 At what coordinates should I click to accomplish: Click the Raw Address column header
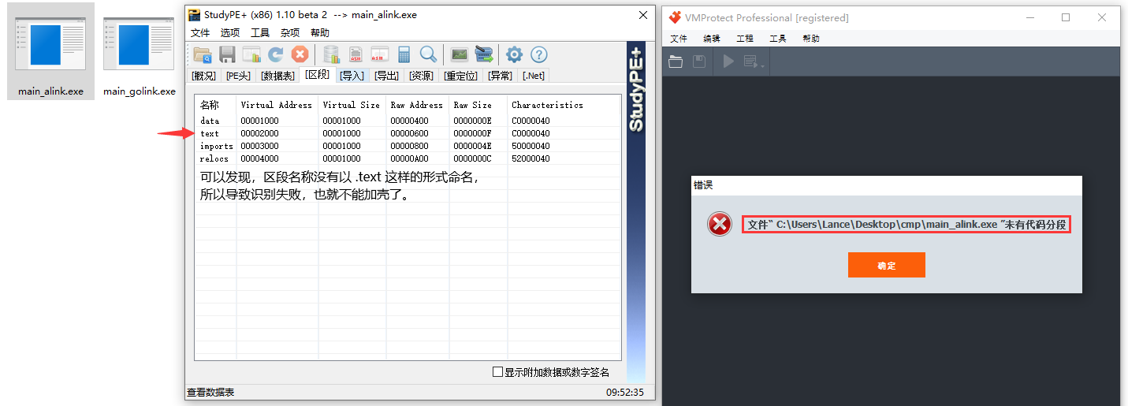(x=417, y=104)
